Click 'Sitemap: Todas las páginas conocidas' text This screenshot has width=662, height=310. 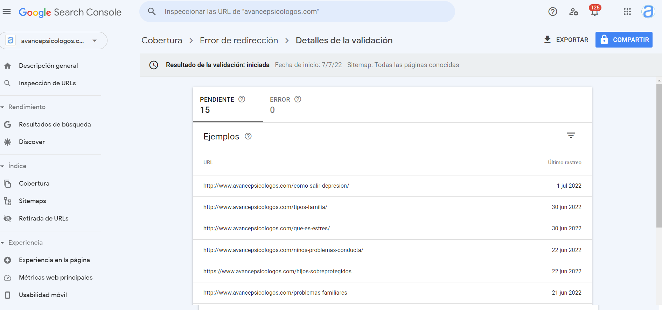(x=403, y=65)
